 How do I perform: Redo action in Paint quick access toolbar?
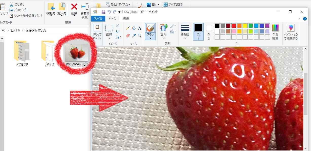[115, 12]
